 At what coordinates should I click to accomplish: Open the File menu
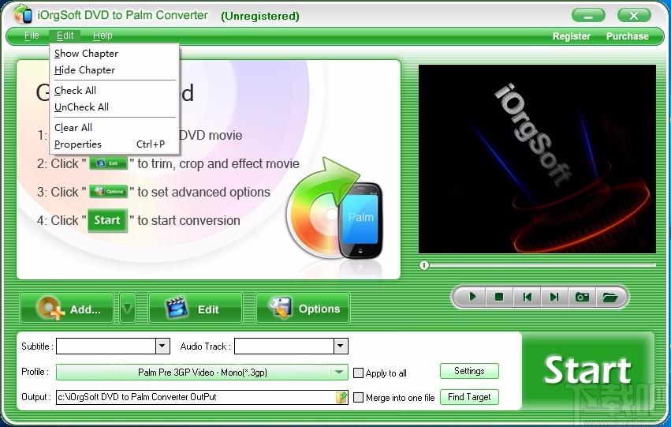click(32, 36)
